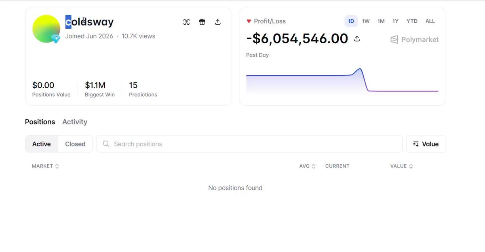Click the -$6,054,546.00 profit/loss amount
Screen dimensions: 485x252
(x=297, y=39)
